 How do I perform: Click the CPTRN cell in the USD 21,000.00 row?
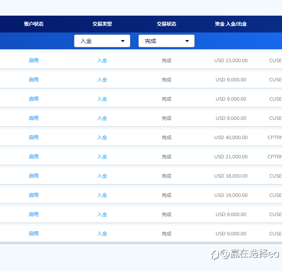pos(275,157)
